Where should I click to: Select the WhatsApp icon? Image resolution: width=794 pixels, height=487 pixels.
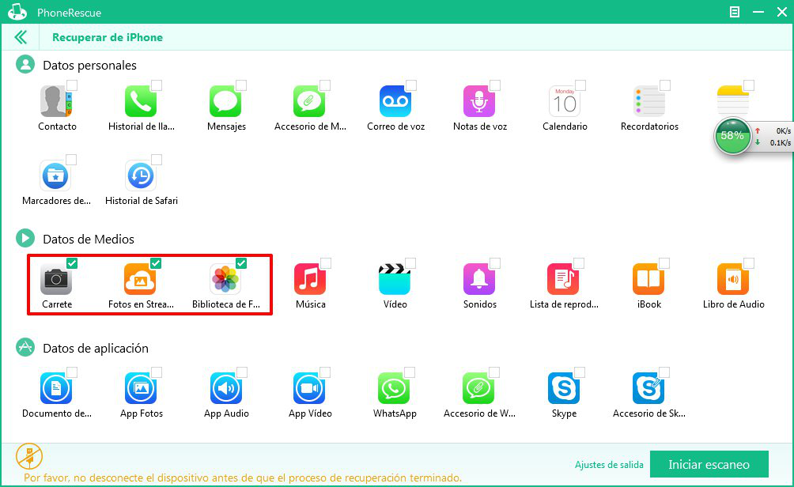click(394, 388)
